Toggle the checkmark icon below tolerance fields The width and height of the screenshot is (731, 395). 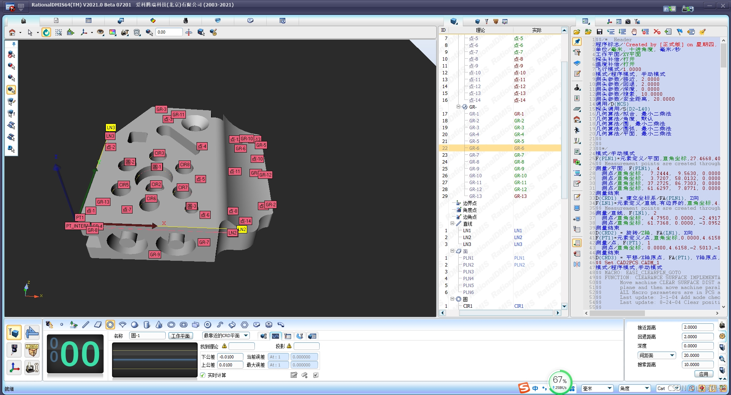tap(316, 375)
